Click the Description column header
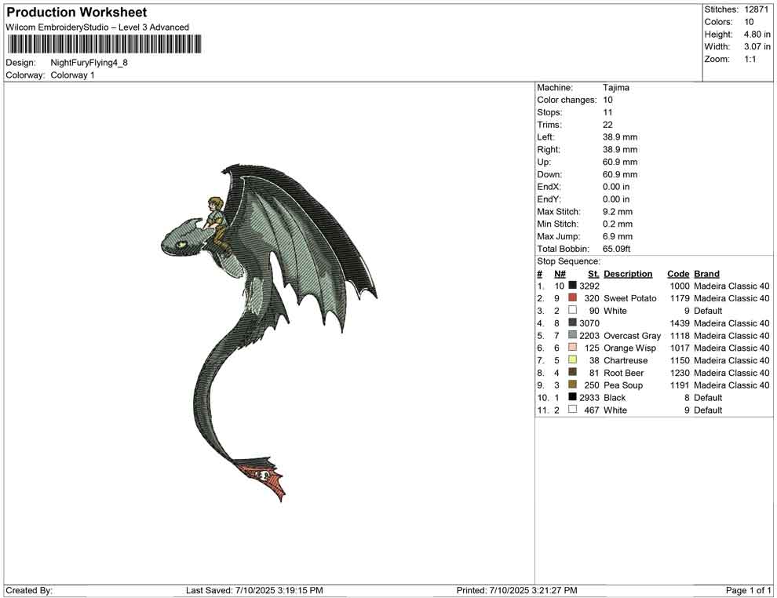The width and height of the screenshot is (777, 598). click(628, 274)
